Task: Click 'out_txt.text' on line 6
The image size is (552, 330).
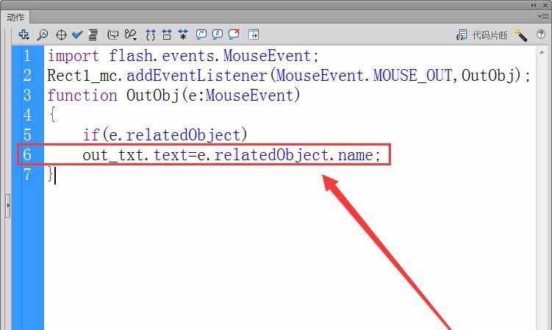Action: [x=135, y=155]
